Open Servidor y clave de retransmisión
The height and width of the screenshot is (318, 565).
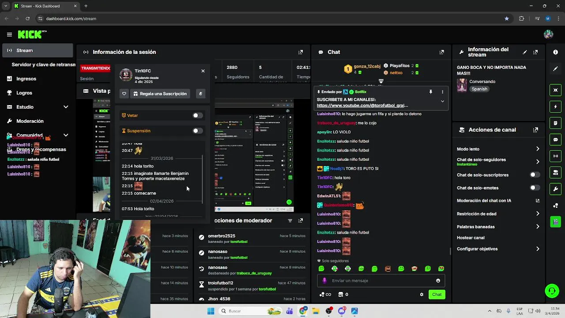tap(43, 64)
